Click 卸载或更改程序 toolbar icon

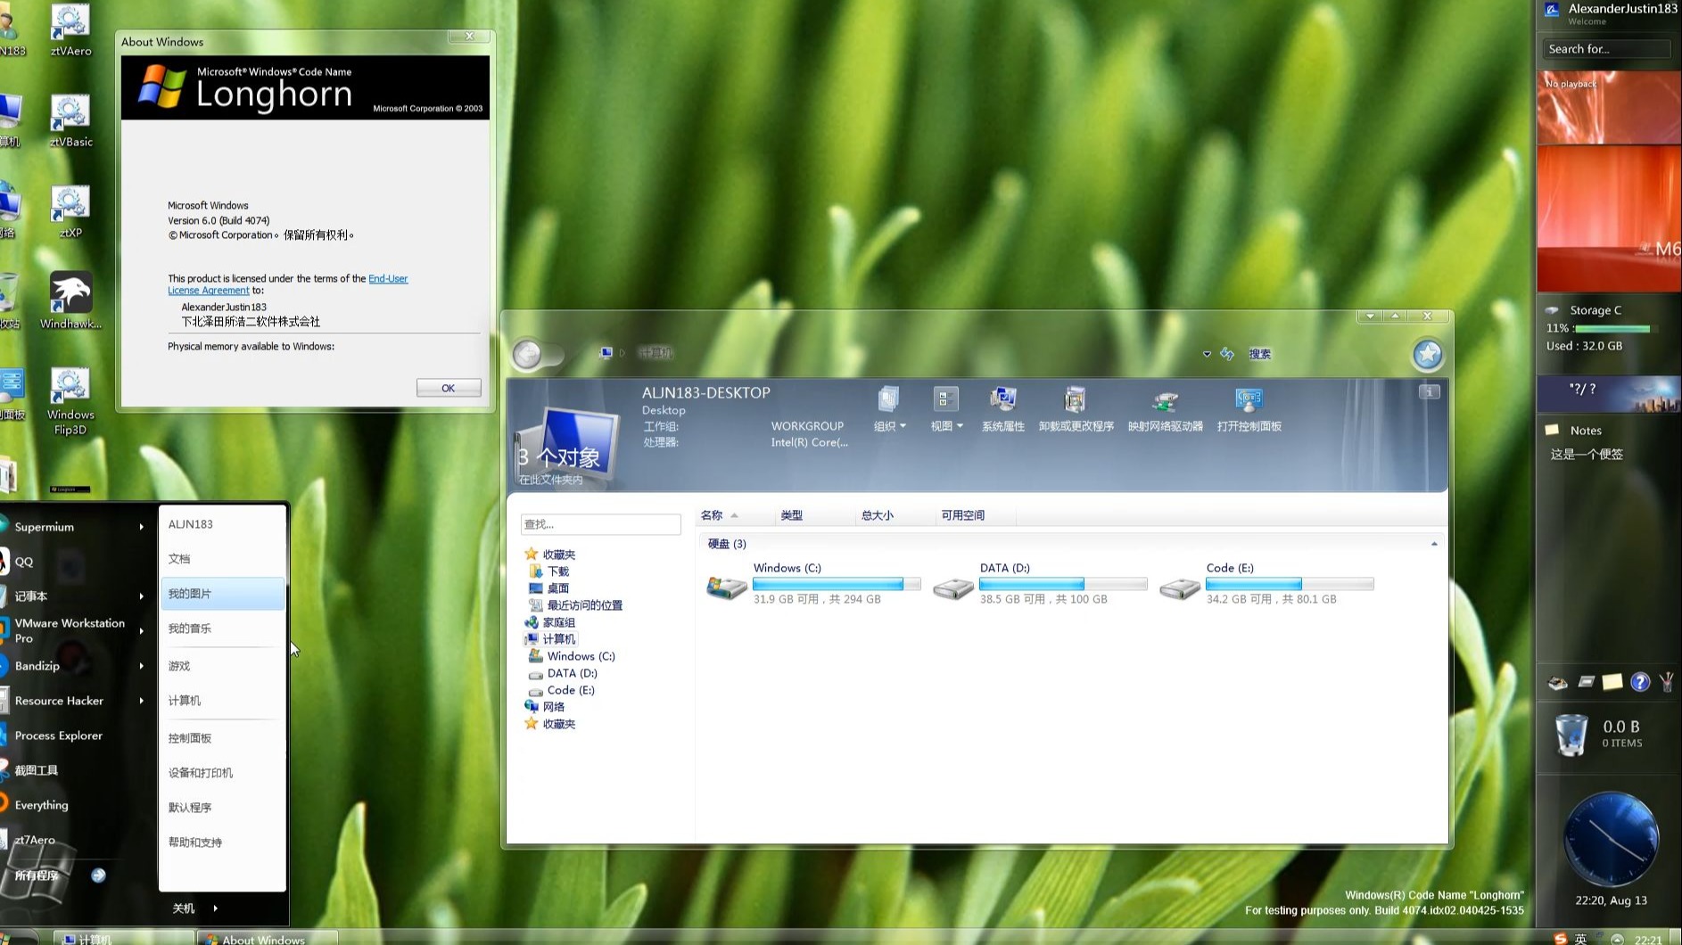tap(1076, 410)
